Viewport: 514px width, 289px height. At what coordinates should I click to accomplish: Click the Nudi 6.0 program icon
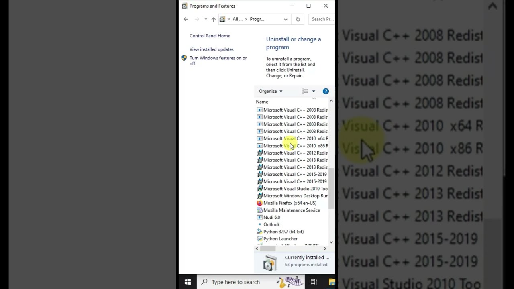[x=259, y=218]
